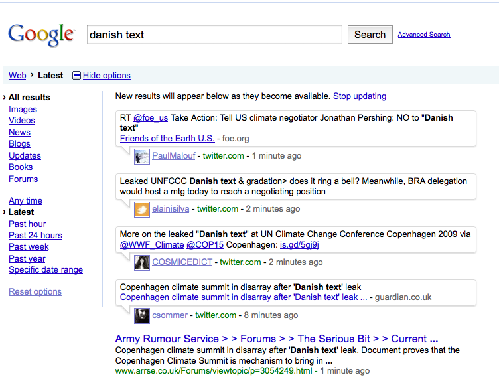Open Advanced Search
The width and height of the screenshot is (499, 377).
(424, 35)
